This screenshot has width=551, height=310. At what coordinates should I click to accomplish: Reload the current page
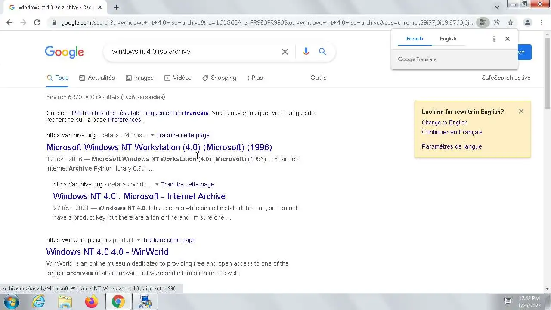pos(37,22)
